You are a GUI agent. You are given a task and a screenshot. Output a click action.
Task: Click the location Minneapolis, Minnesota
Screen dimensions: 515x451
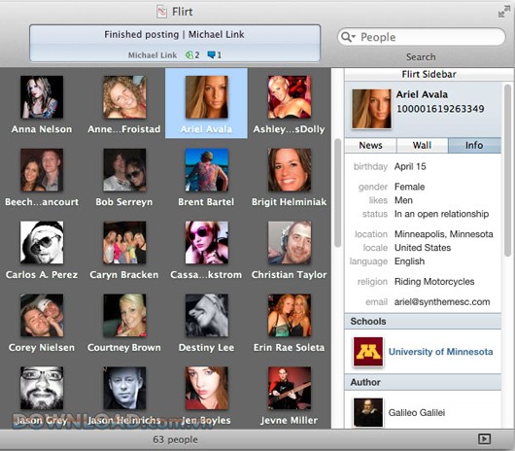tap(444, 234)
